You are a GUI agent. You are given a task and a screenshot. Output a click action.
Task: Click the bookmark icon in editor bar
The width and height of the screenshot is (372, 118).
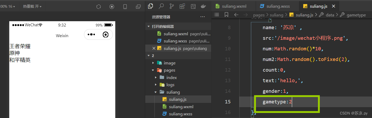coord(226,15)
